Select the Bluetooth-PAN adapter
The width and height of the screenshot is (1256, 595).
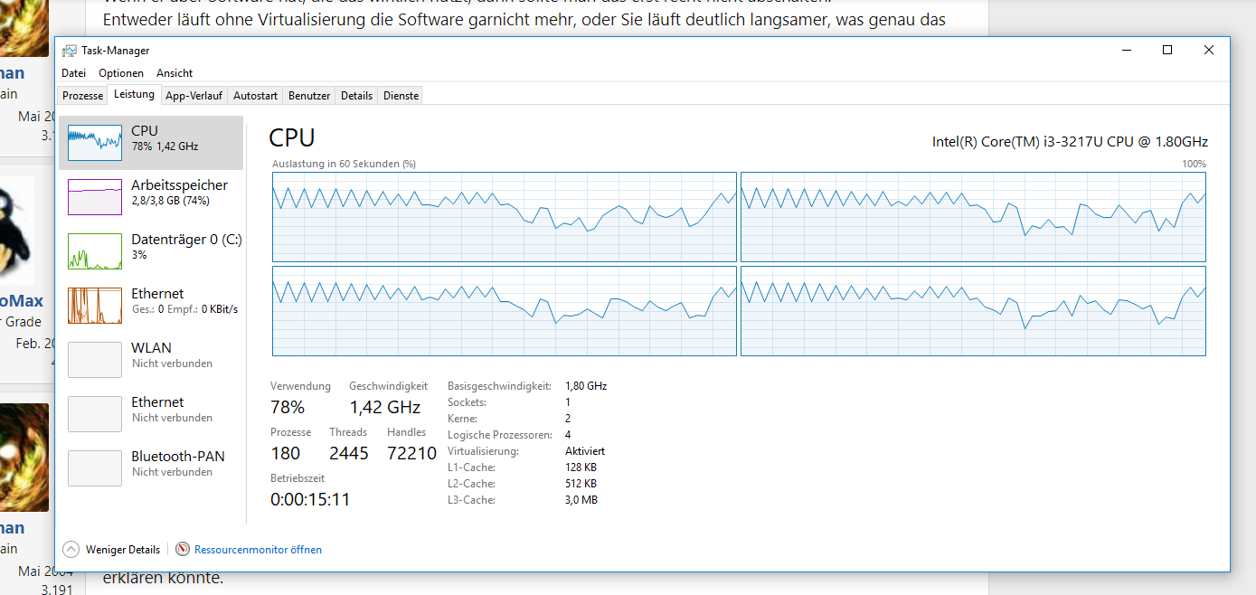point(151,463)
